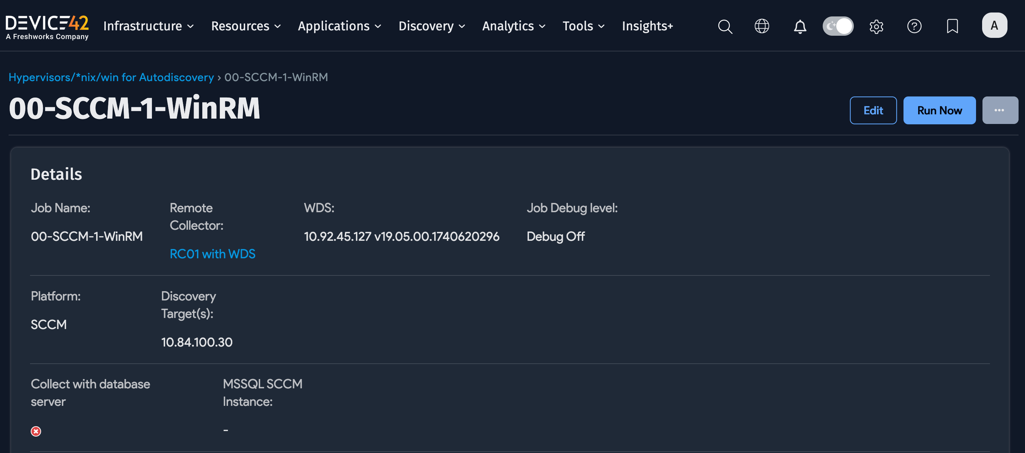Click the red X database server status icon
1025x453 pixels.
(36, 431)
